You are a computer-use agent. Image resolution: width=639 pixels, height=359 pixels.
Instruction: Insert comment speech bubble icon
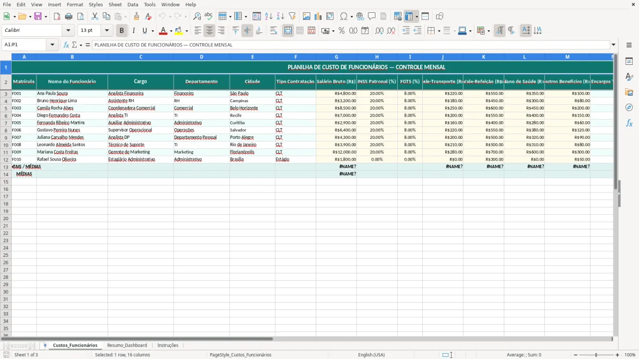[372, 16]
